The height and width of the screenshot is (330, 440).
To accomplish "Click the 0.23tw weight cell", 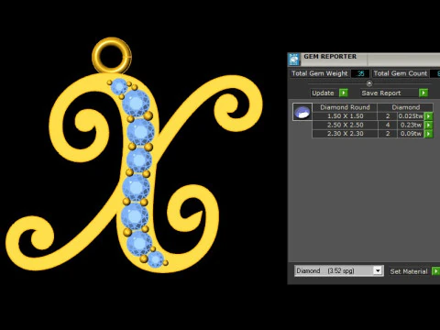I will 411,125.
